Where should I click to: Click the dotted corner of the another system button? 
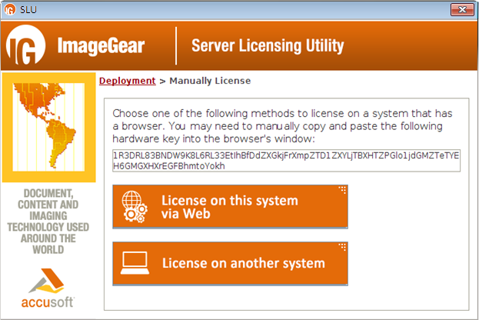point(342,246)
